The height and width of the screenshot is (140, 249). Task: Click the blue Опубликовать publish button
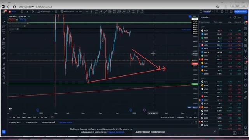(x=241, y=12)
